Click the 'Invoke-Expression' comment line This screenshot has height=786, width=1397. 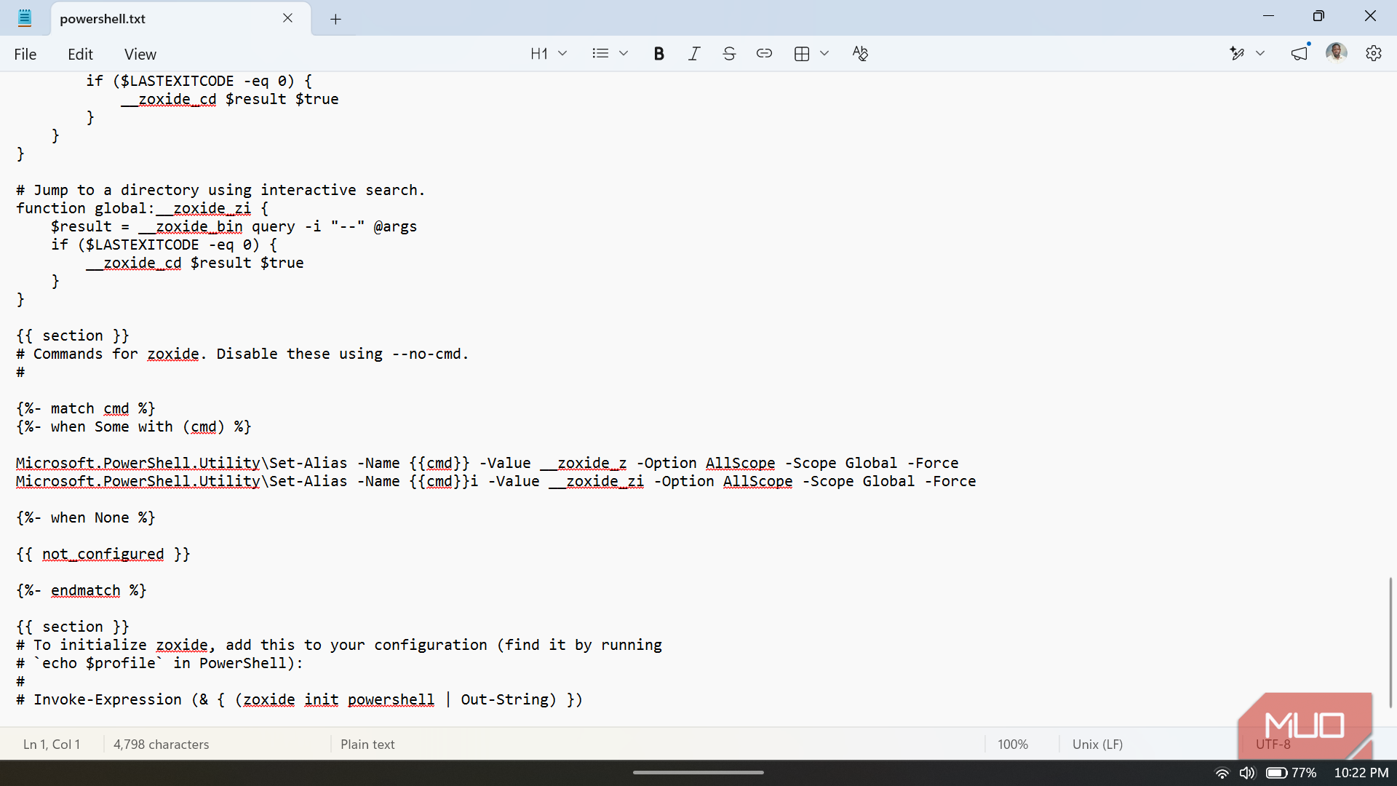300,699
